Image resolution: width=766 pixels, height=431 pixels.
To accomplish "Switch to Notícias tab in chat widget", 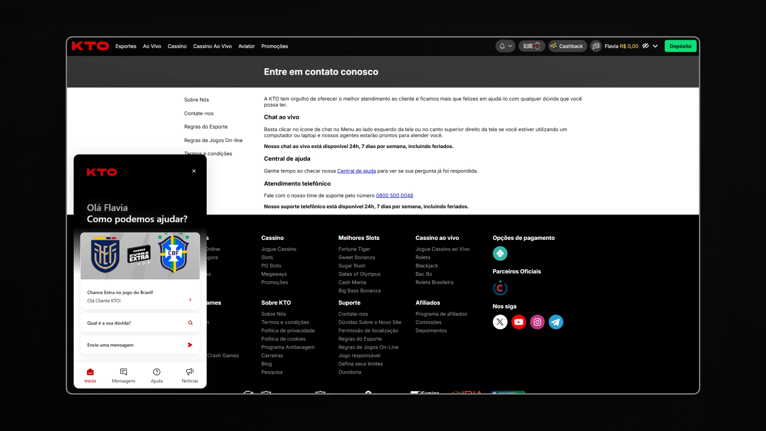I will (x=190, y=376).
